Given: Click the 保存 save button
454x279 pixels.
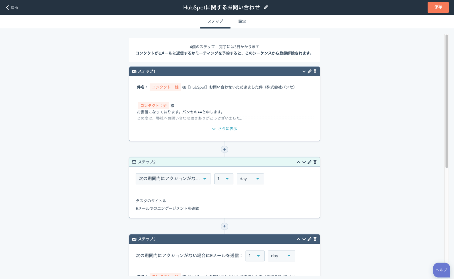Looking at the screenshot, I should [438, 7].
